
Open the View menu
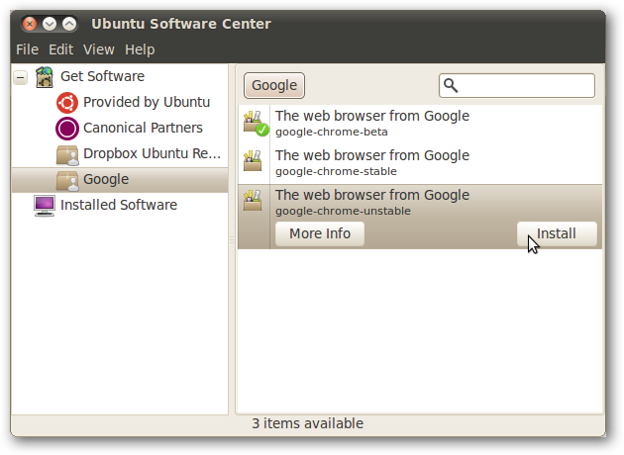coord(98,48)
